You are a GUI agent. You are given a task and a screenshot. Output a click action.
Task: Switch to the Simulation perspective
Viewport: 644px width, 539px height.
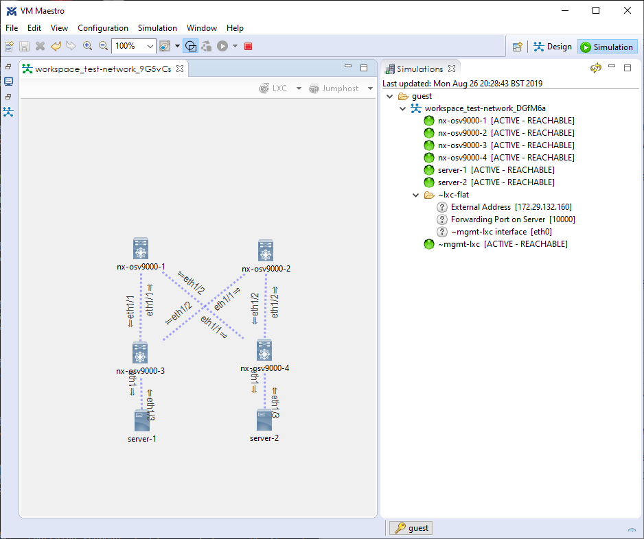tap(607, 47)
